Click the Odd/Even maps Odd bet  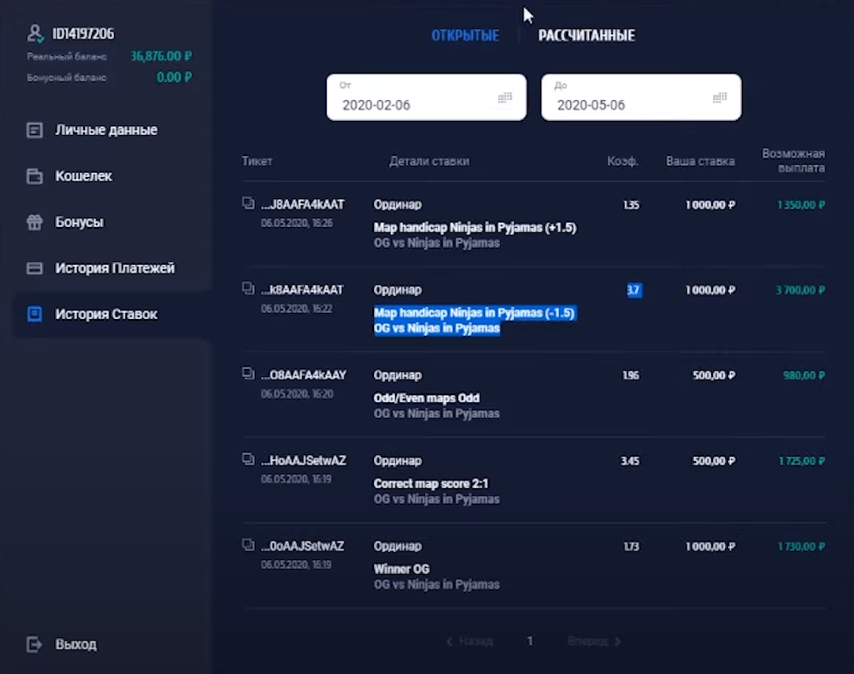[427, 398]
